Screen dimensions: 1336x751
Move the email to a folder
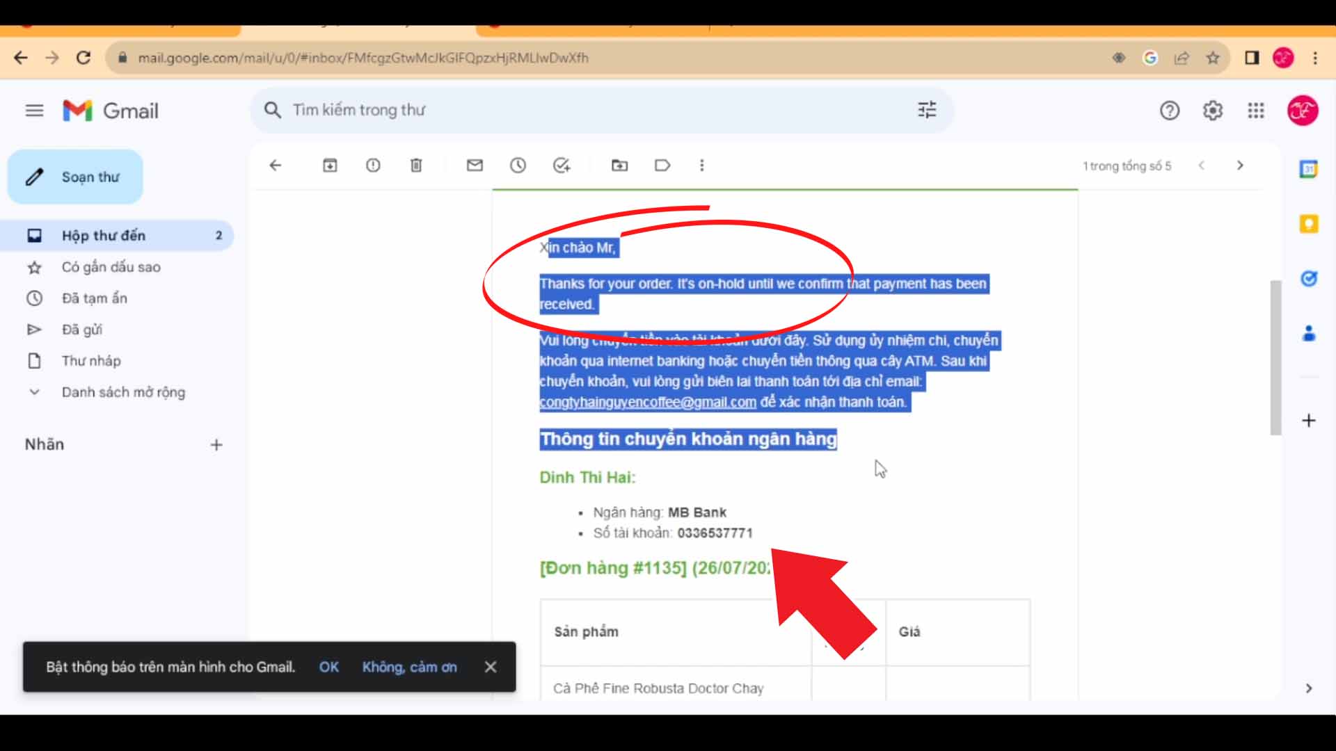coord(619,165)
